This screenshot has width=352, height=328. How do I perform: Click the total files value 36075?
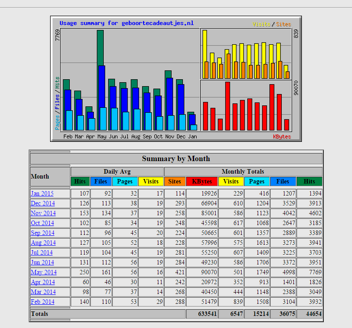click(x=287, y=314)
